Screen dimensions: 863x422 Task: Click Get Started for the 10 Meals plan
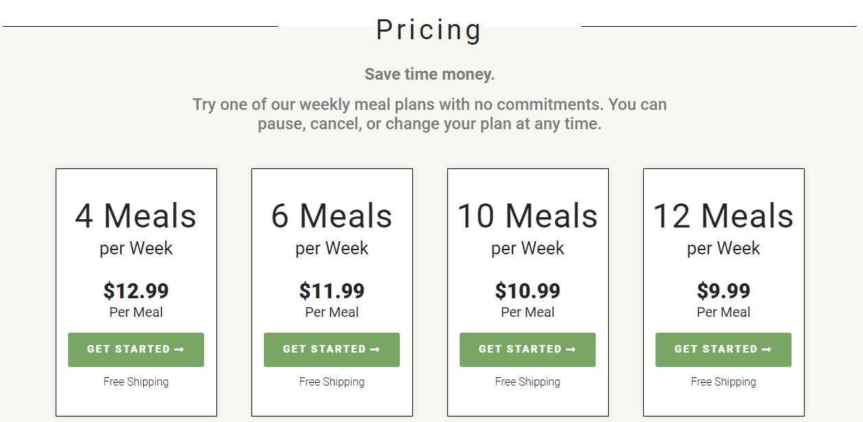click(527, 350)
